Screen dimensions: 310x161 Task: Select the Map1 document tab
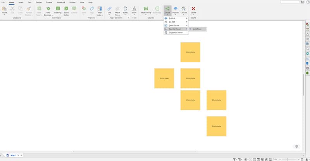(12, 155)
